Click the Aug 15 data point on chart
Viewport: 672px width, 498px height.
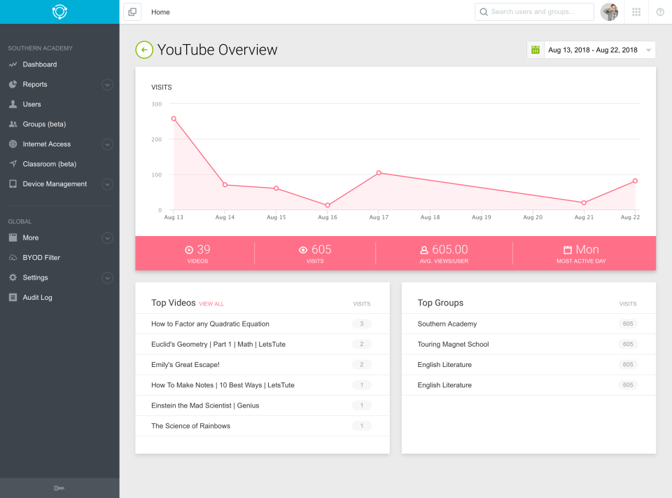tap(276, 188)
